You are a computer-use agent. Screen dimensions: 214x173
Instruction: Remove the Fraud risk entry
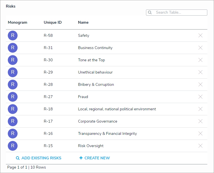click(x=200, y=97)
